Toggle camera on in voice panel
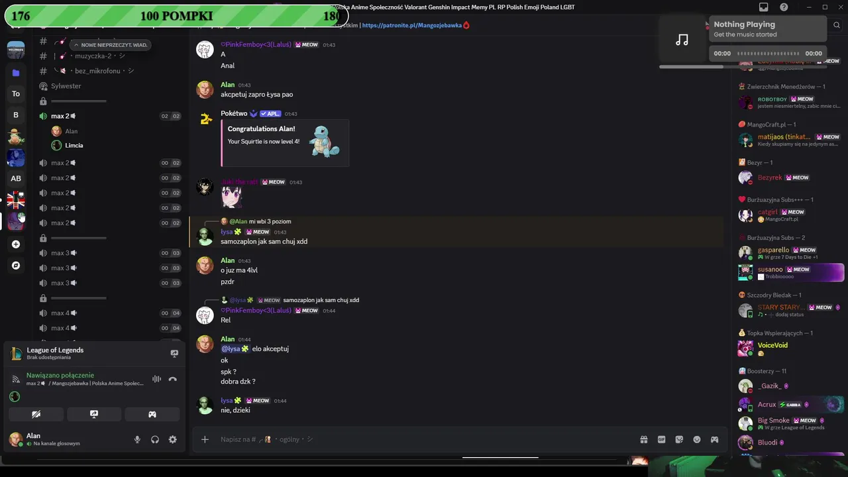Image resolution: width=848 pixels, height=477 pixels. click(x=36, y=414)
